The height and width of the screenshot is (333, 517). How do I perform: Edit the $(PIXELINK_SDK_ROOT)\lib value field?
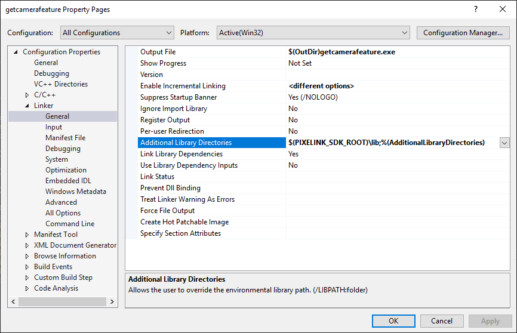393,143
